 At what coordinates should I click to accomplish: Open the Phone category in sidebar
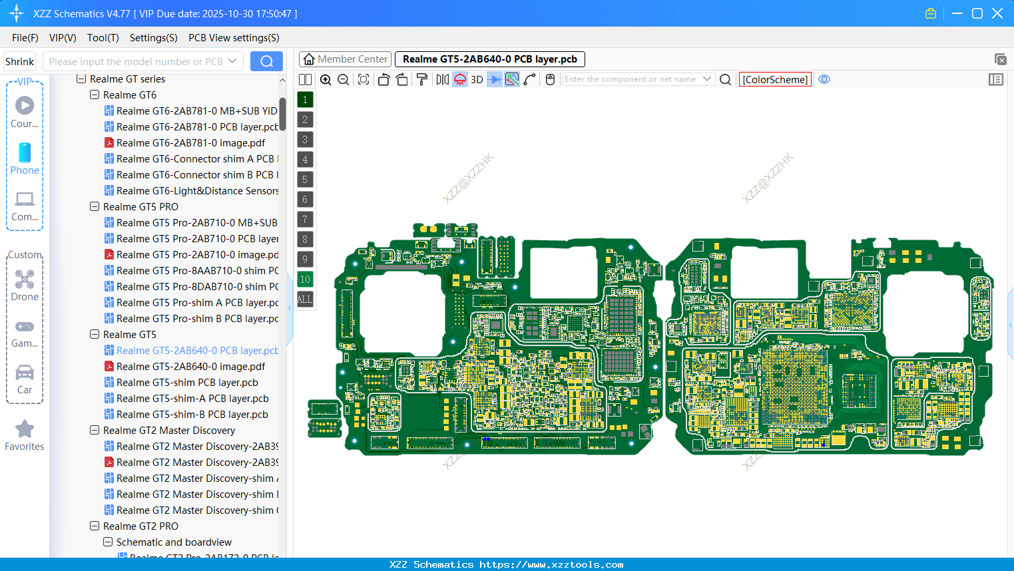[25, 159]
